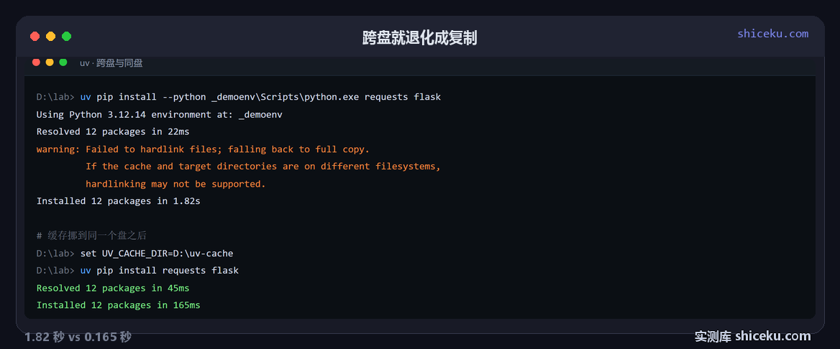Click the terminal tab title uv · 跨盘与同盘
840x349 pixels.
pyautogui.click(x=111, y=63)
